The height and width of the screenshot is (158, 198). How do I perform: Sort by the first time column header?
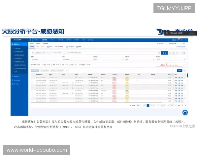[39, 75]
